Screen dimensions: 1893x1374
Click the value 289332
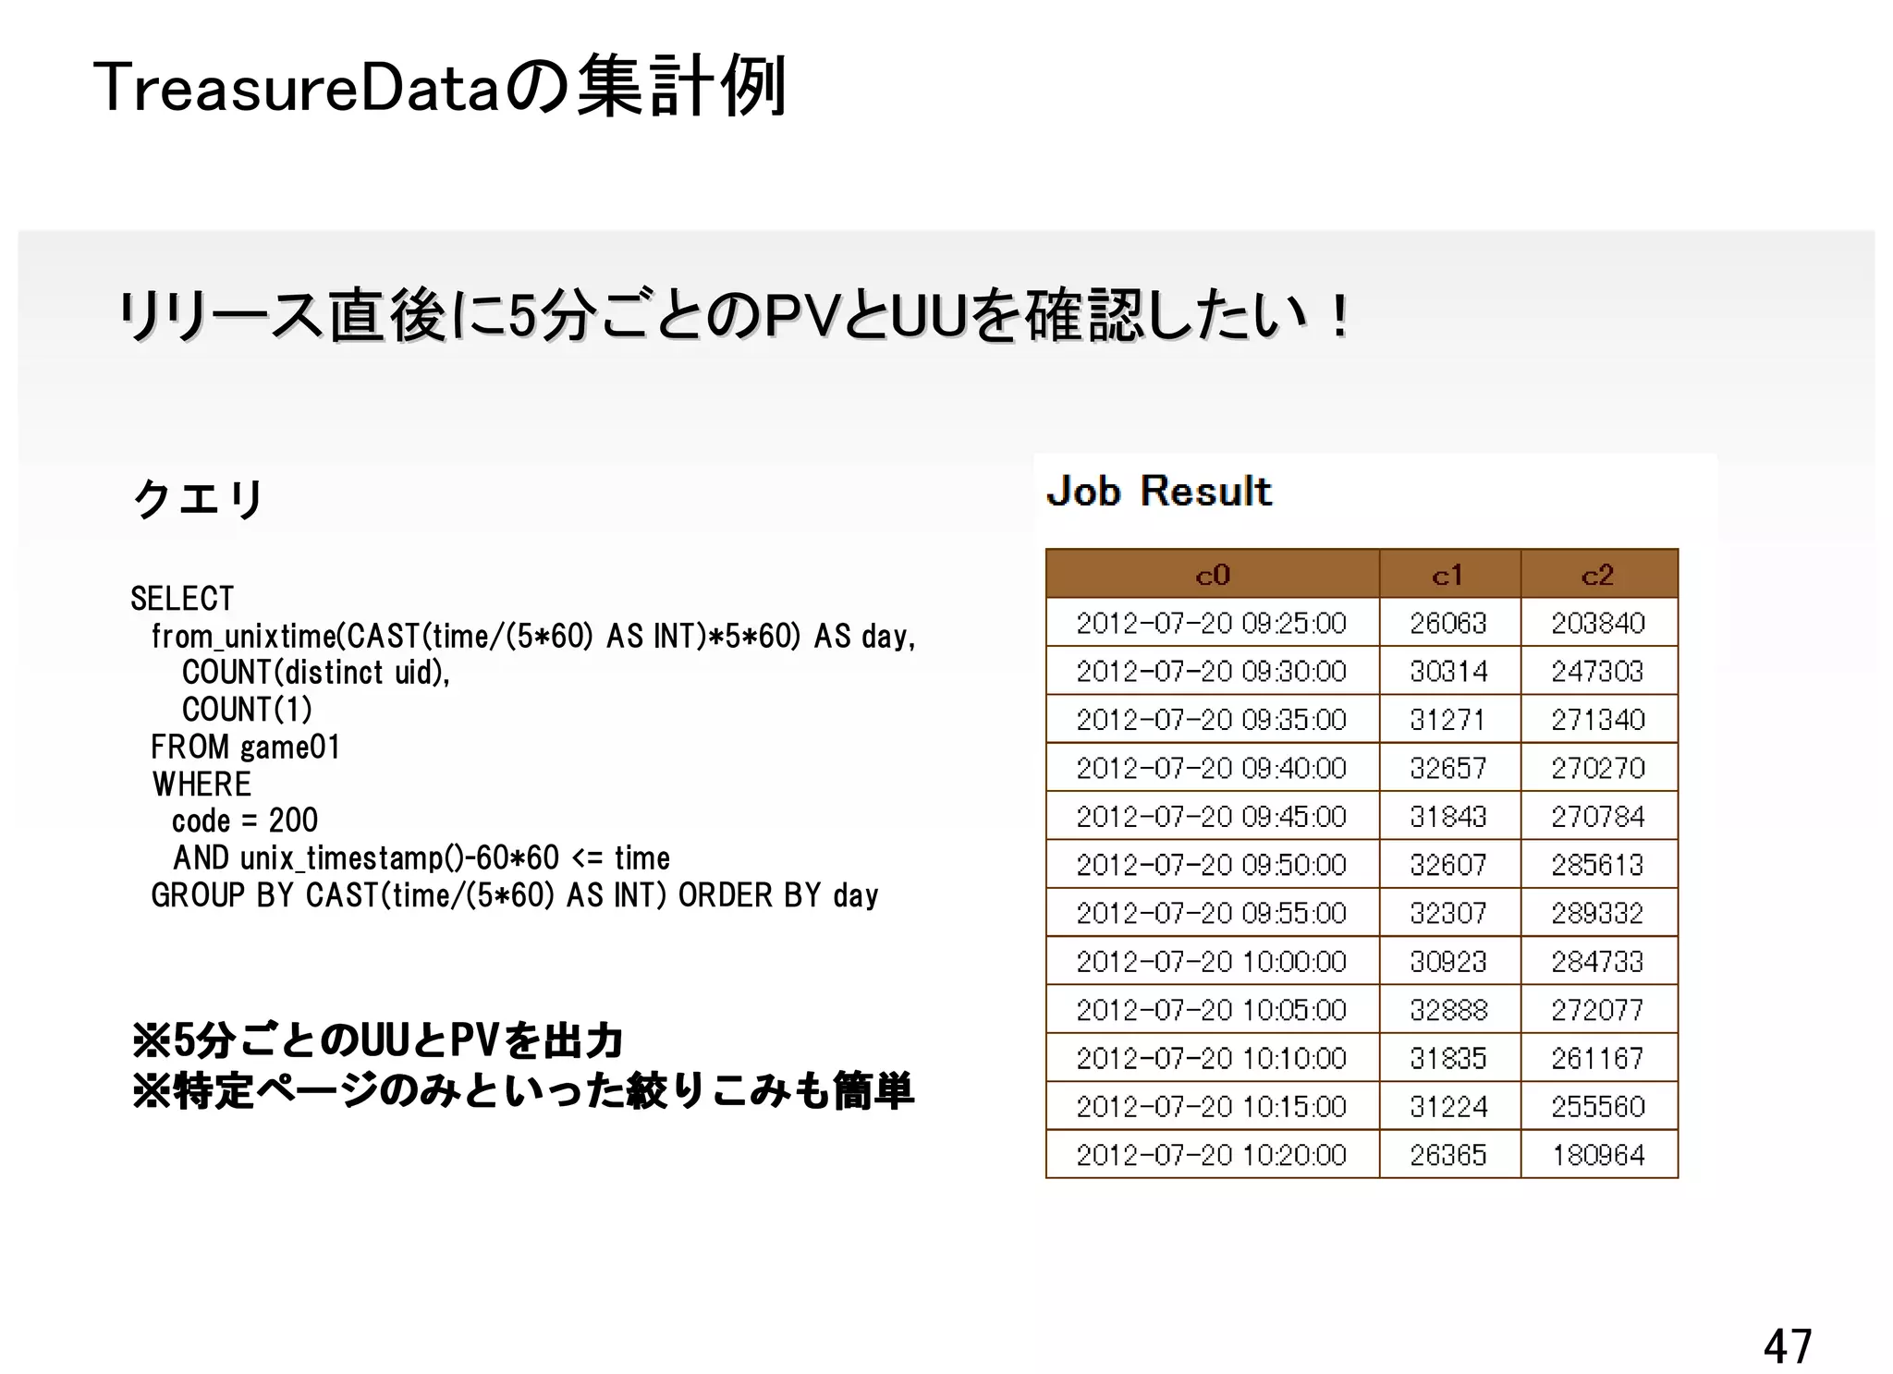(1598, 913)
